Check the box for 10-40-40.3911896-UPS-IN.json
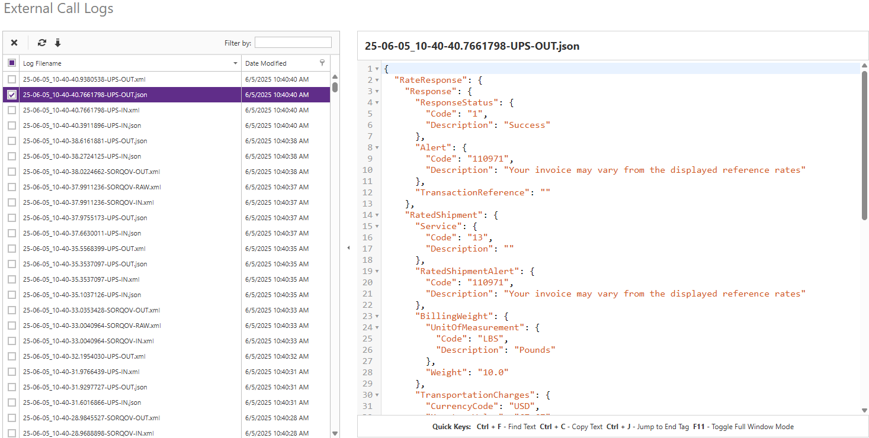869x438 pixels. (x=12, y=125)
